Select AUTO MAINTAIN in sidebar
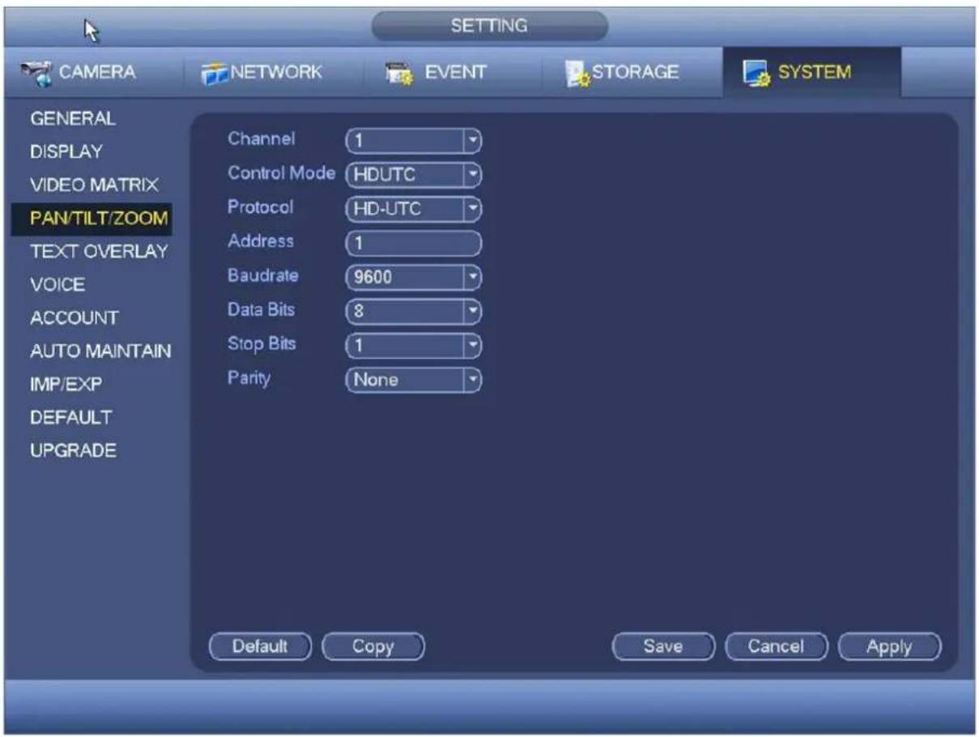The width and height of the screenshot is (979, 737). click(100, 351)
